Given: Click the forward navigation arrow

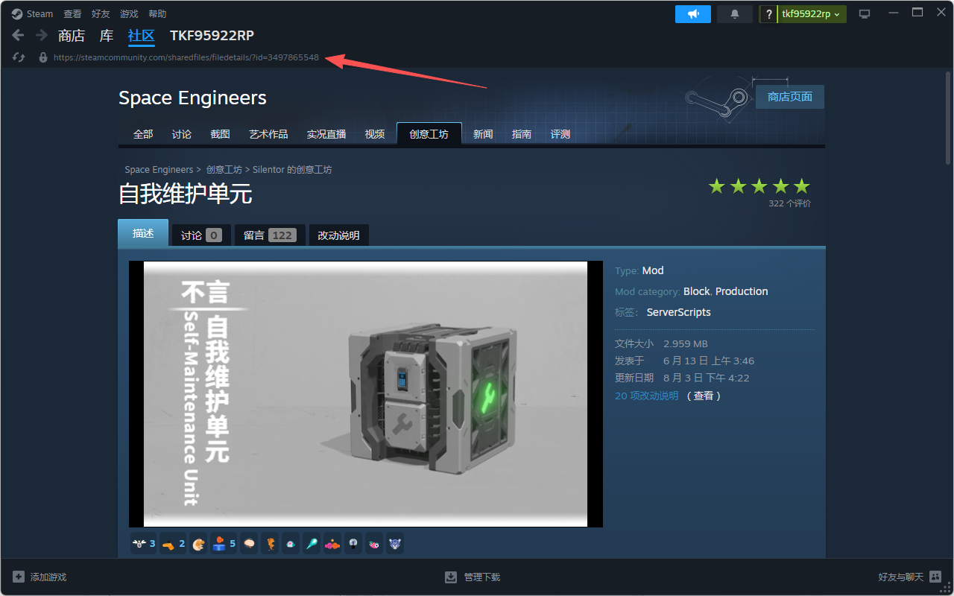Looking at the screenshot, I should [42, 35].
